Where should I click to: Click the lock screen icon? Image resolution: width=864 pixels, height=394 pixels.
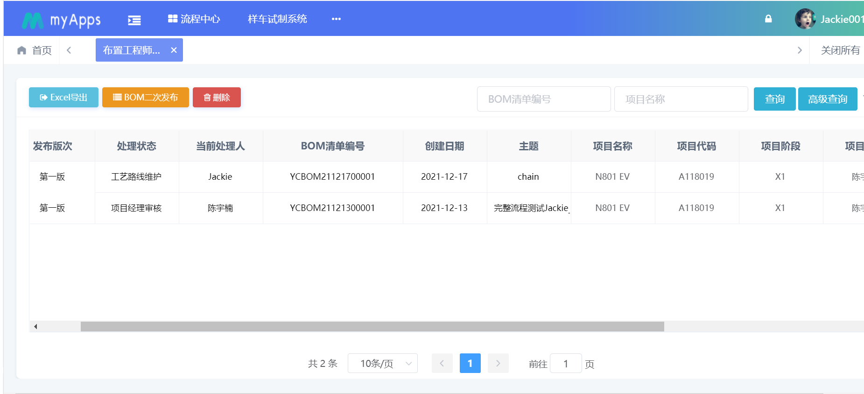point(768,19)
